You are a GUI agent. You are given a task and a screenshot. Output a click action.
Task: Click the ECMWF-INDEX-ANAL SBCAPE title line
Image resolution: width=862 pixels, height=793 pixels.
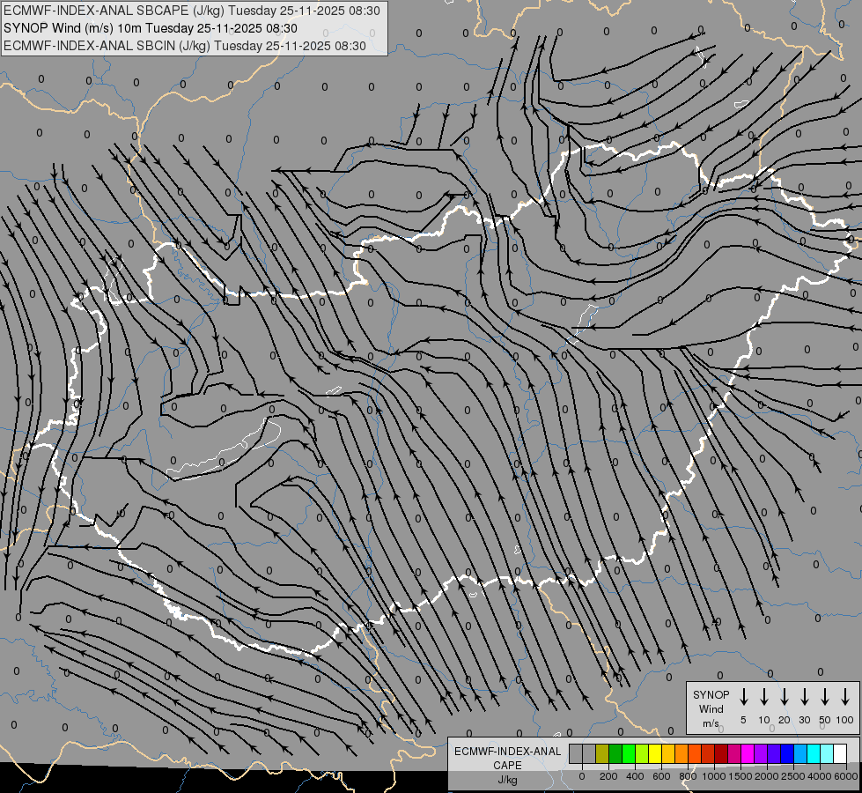coord(192,11)
